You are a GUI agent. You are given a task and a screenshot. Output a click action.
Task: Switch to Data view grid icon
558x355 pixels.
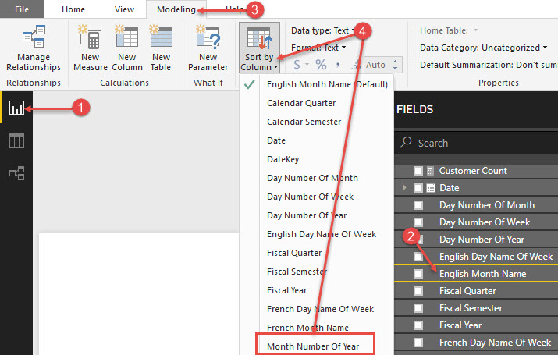(x=16, y=140)
